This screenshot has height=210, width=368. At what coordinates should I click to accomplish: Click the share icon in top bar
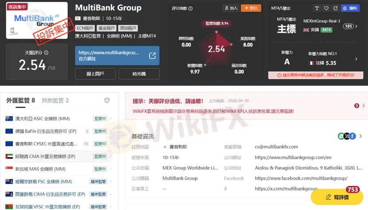point(336,8)
